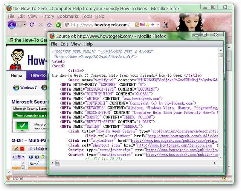Open the History menu
241x191 pixels.
47,16
